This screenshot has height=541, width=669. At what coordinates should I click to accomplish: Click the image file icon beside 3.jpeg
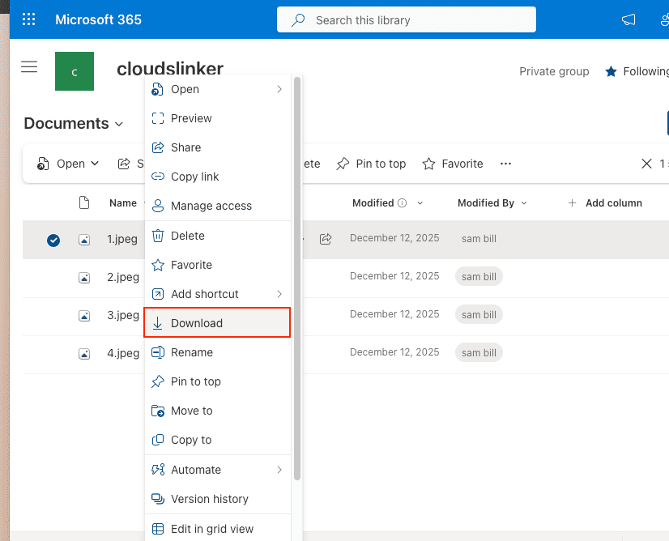click(84, 316)
